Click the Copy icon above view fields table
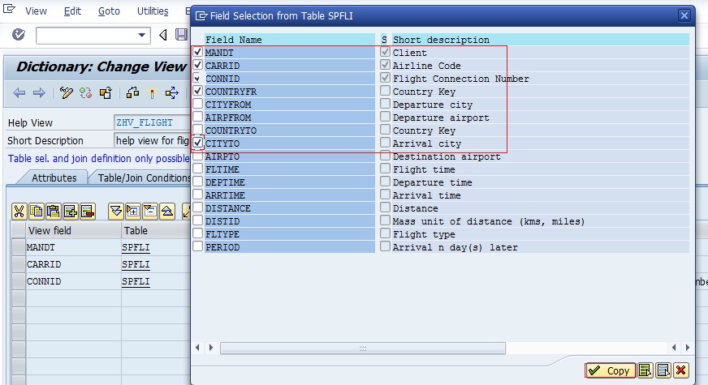 36,211
